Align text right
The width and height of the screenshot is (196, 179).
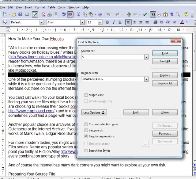141,22
